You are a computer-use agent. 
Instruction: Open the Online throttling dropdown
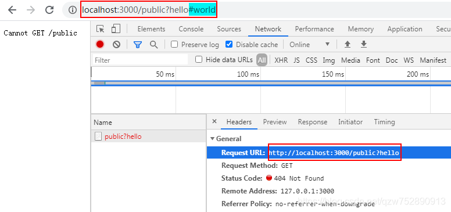pos(310,45)
